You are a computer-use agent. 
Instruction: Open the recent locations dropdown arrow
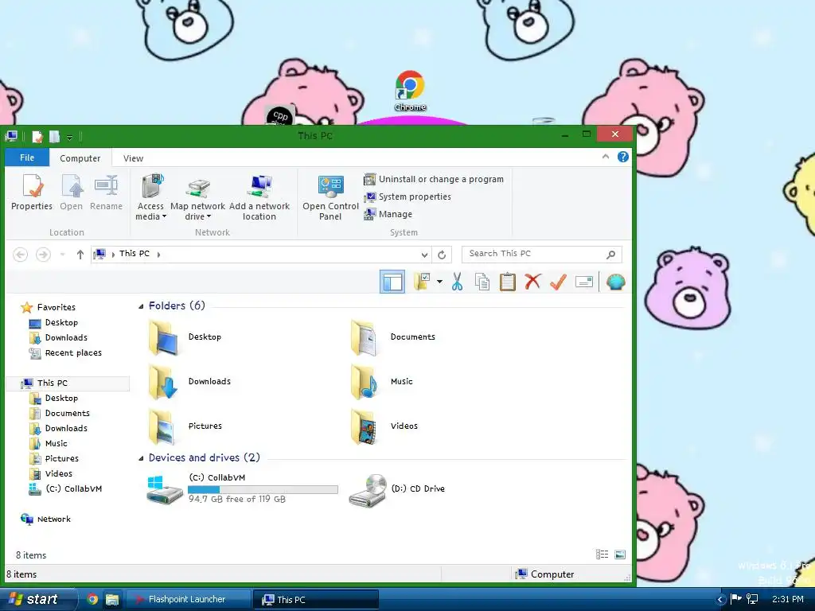(x=62, y=254)
